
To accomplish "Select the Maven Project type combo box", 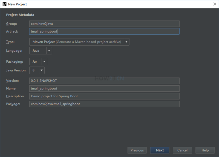I will coord(76,42).
